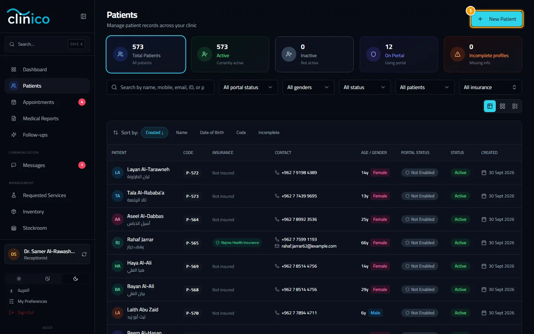
Task: Click the clinico logo
Action: click(29, 16)
